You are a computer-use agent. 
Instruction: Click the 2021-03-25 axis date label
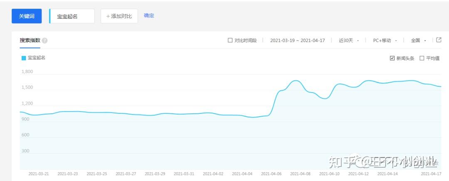(97, 174)
